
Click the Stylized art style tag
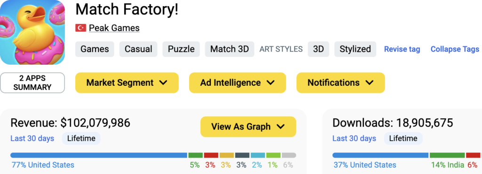click(355, 49)
